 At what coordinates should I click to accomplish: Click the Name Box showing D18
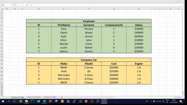tap(6, 5)
